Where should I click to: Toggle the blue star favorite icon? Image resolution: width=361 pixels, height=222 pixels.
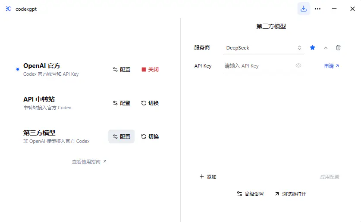coord(312,48)
